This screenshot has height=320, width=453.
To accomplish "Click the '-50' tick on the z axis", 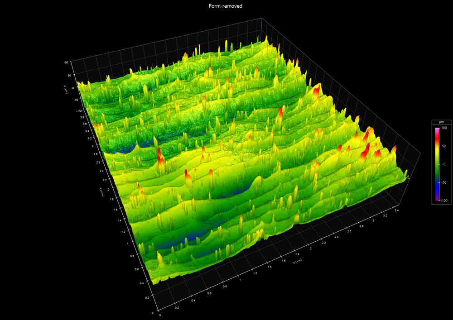I will 75,100.
